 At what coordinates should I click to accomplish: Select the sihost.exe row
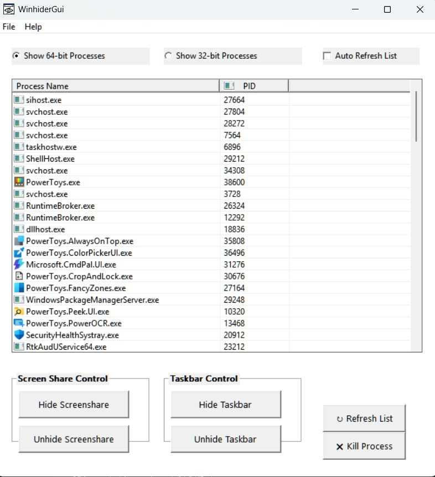(211, 100)
